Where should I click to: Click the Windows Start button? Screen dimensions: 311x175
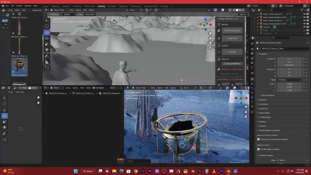(76, 171)
